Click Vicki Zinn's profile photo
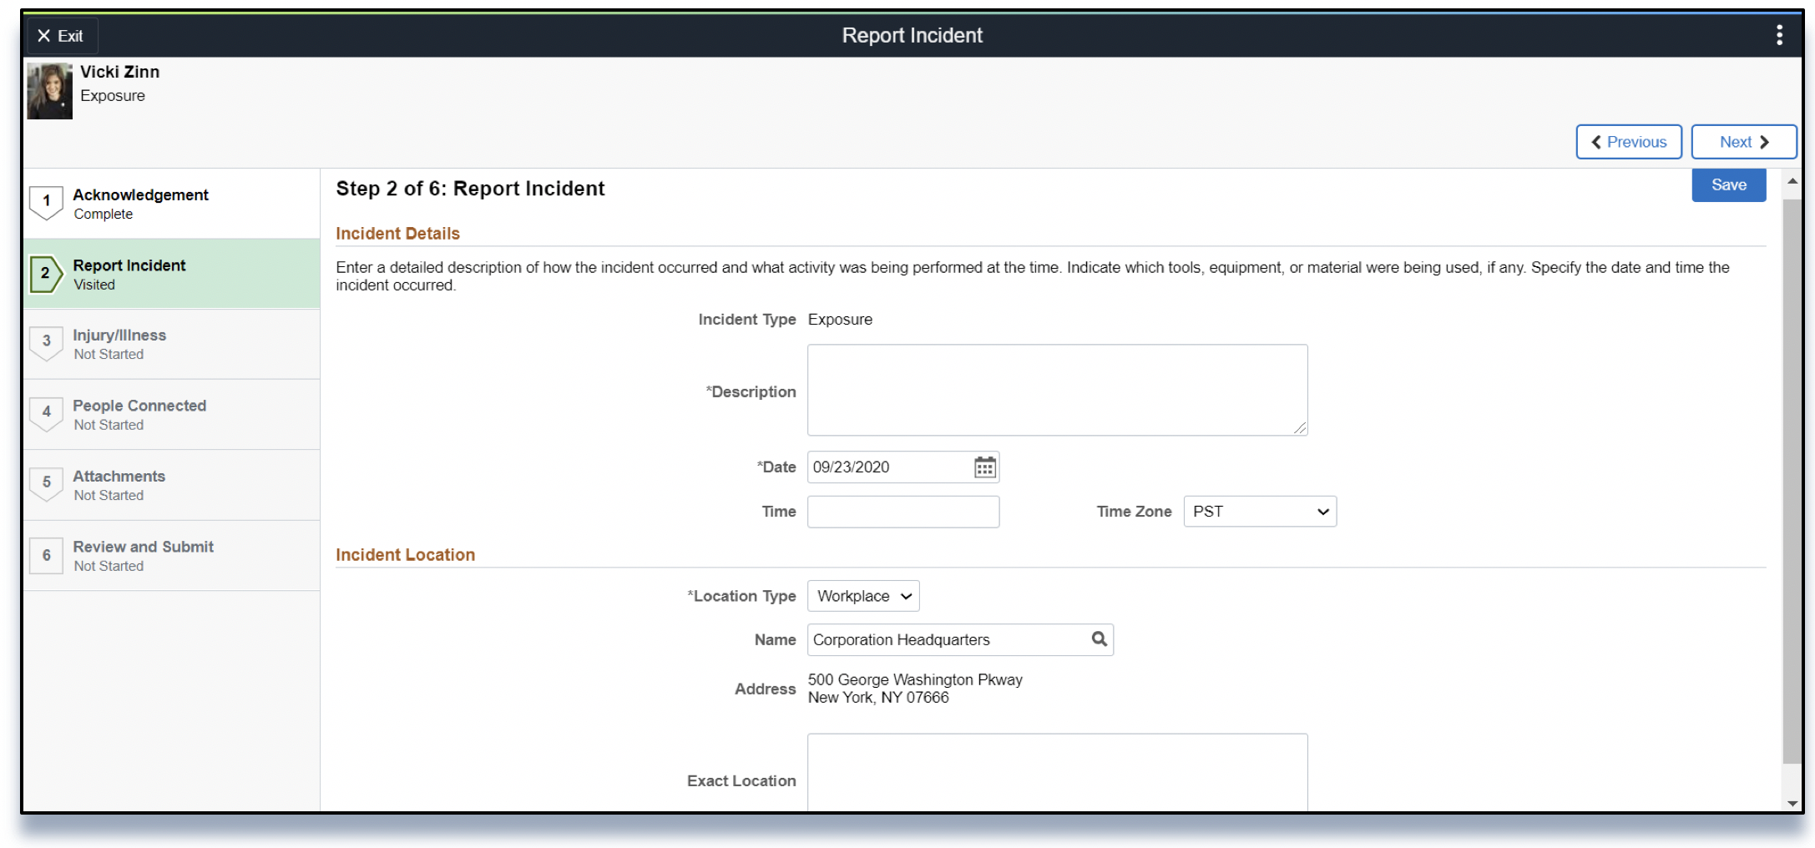The width and height of the screenshot is (1815, 848). 50,91
